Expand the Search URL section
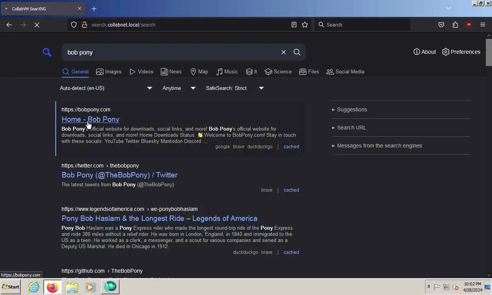This screenshot has height=295, width=492. (x=349, y=128)
